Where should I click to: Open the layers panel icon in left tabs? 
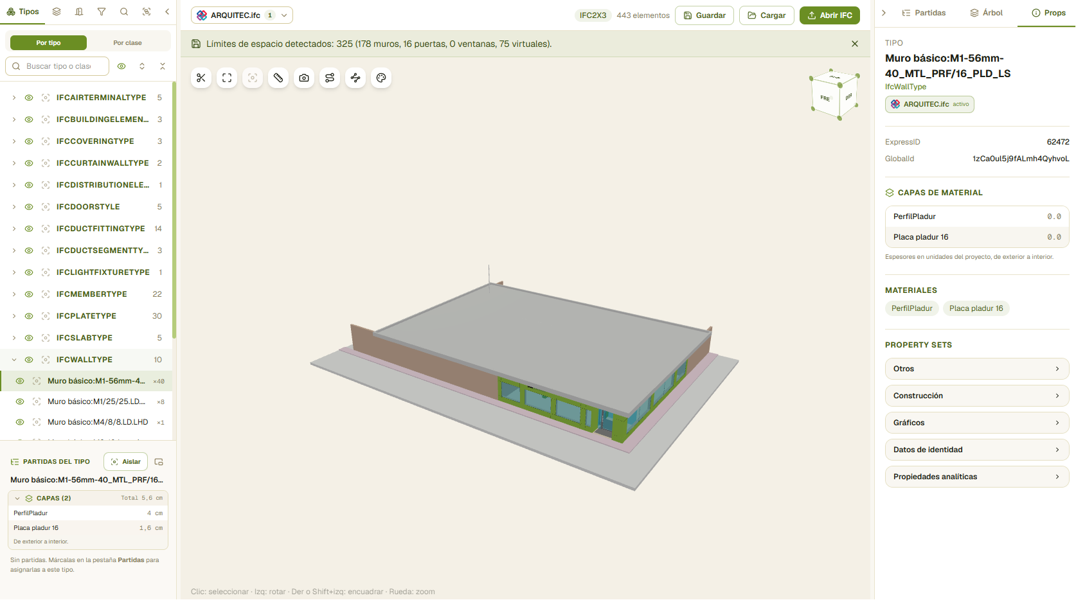pos(57,12)
